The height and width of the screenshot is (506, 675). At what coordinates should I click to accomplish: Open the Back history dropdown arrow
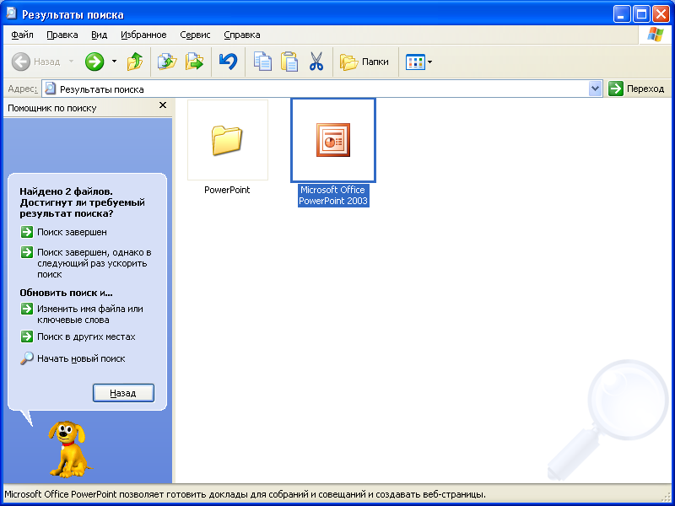(72, 62)
